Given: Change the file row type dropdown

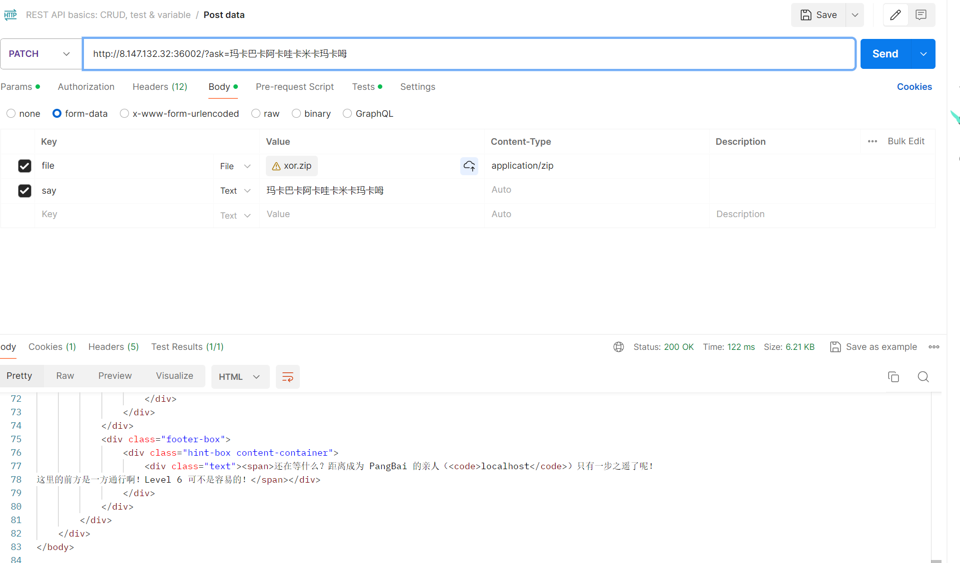Looking at the screenshot, I should [x=235, y=166].
